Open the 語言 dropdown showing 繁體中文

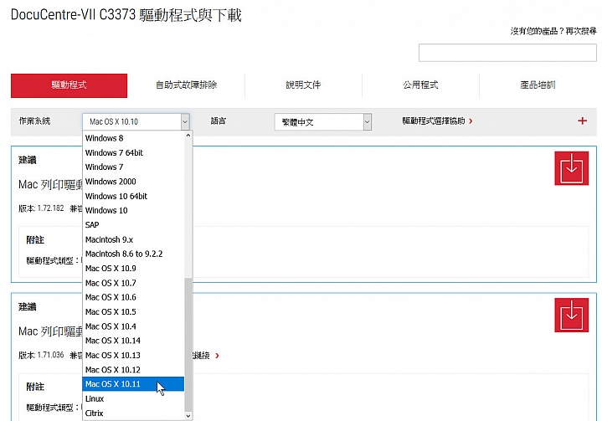coord(323,122)
